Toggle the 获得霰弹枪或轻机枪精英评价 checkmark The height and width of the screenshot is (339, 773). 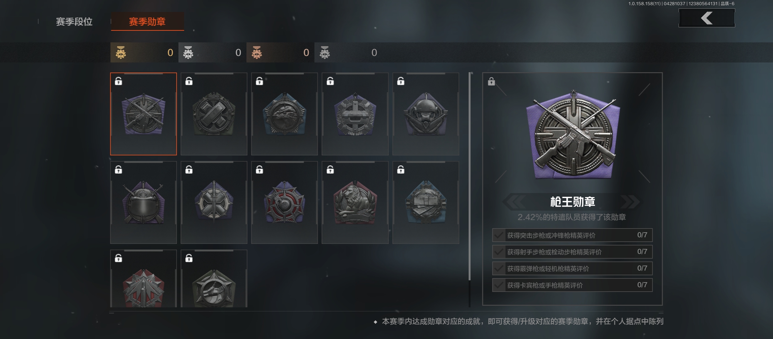[499, 268]
